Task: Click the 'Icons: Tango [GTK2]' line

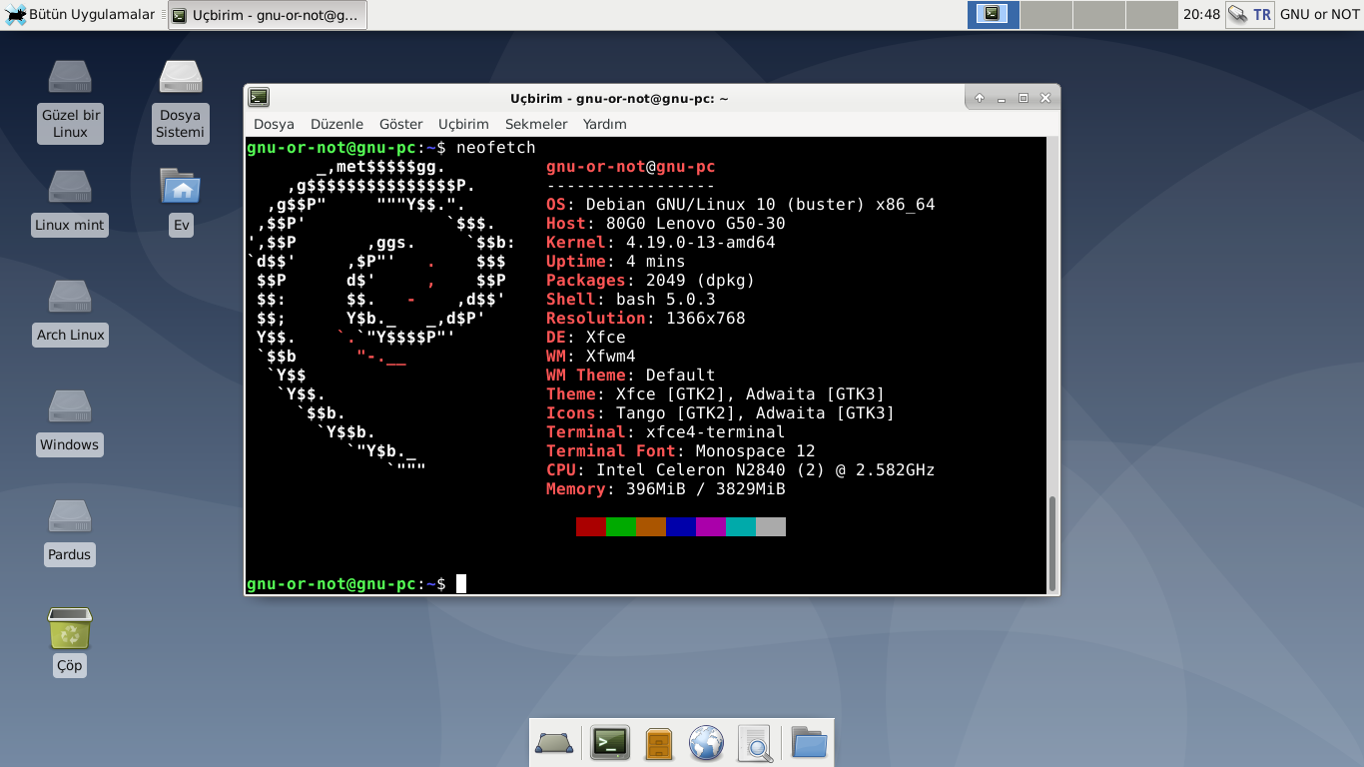Action: [x=721, y=413]
